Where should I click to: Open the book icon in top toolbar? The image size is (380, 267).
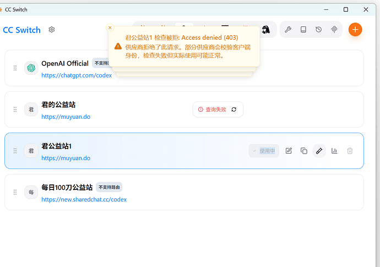[x=303, y=30]
